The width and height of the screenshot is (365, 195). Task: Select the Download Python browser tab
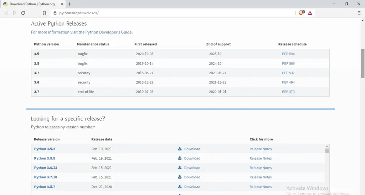pos(32,4)
